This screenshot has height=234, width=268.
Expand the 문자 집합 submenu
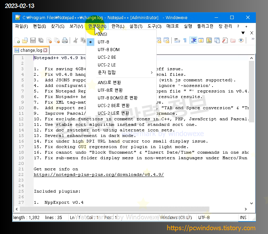(x=121, y=73)
